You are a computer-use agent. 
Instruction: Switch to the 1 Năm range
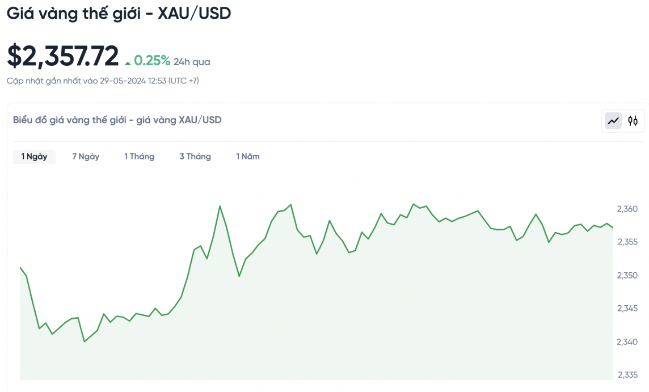pyautogui.click(x=248, y=157)
